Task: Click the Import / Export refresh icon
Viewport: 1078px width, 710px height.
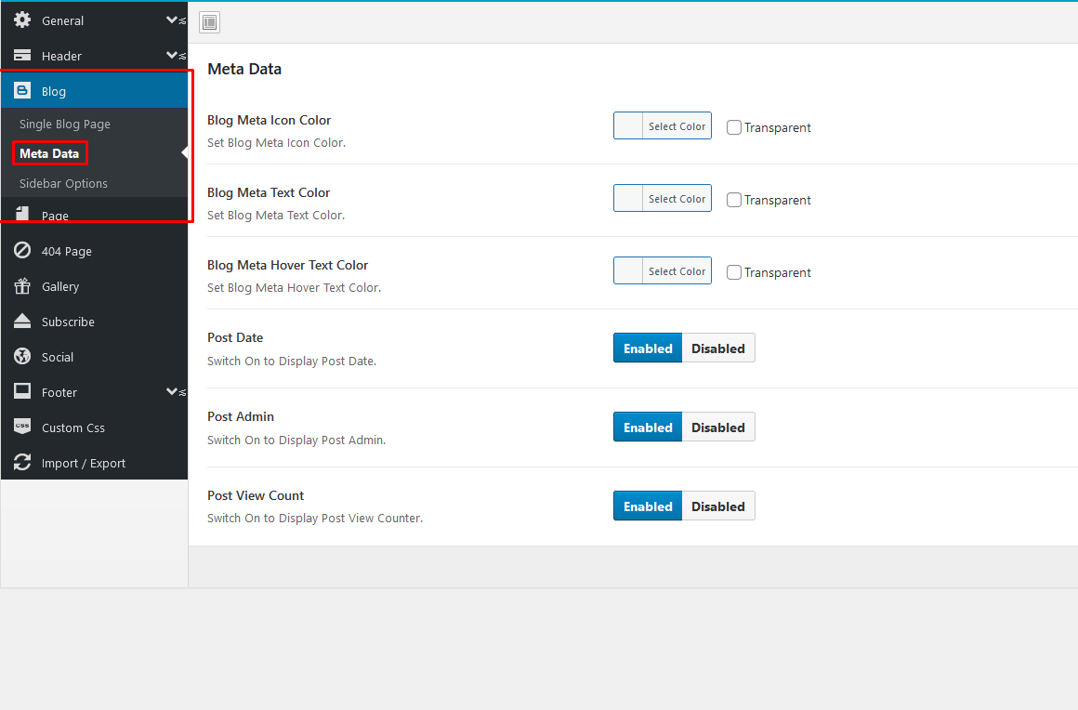Action: pos(22,463)
